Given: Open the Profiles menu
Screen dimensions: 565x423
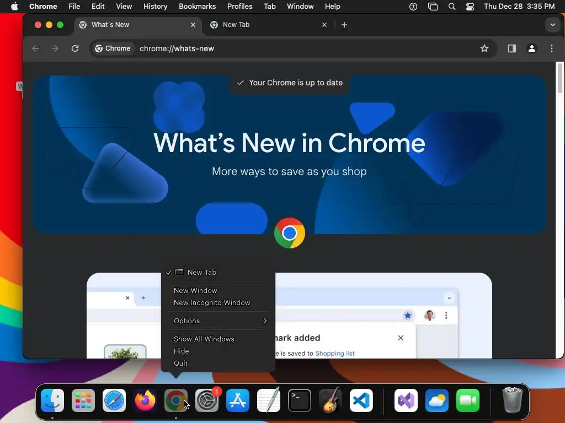Looking at the screenshot, I should coord(239,7).
